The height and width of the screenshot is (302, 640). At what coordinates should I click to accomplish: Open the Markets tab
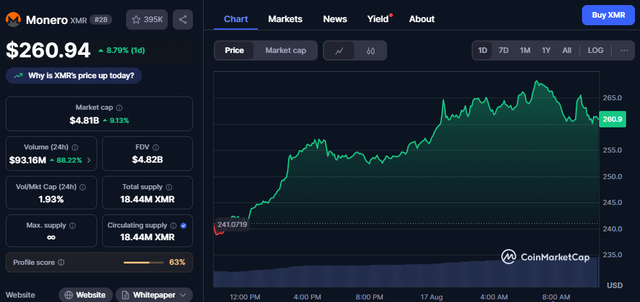(x=285, y=19)
